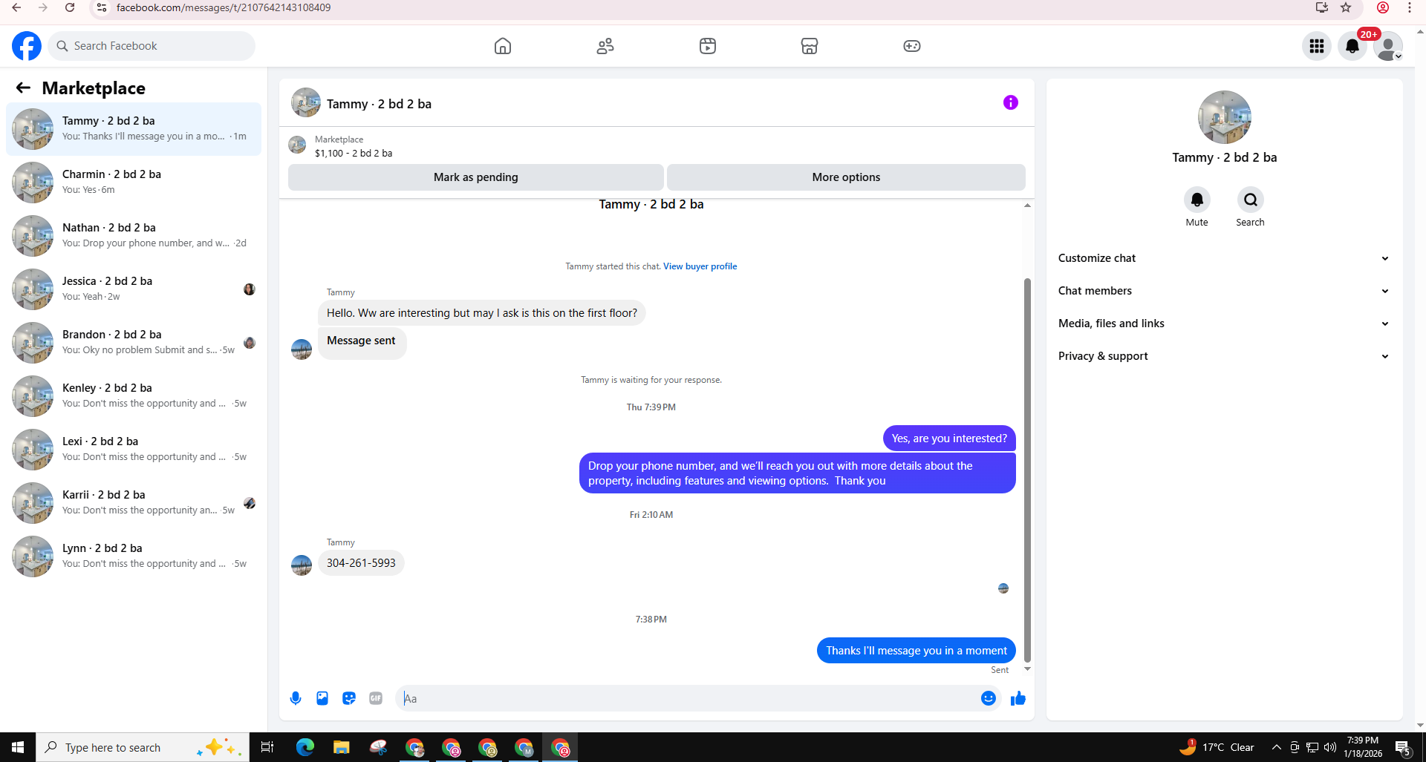This screenshot has width=1426, height=762.
Task: Click phone number message 304-261-5993
Action: [x=361, y=563]
